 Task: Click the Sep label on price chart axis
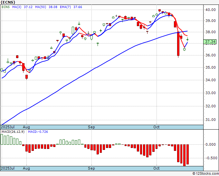click(x=91, y=127)
